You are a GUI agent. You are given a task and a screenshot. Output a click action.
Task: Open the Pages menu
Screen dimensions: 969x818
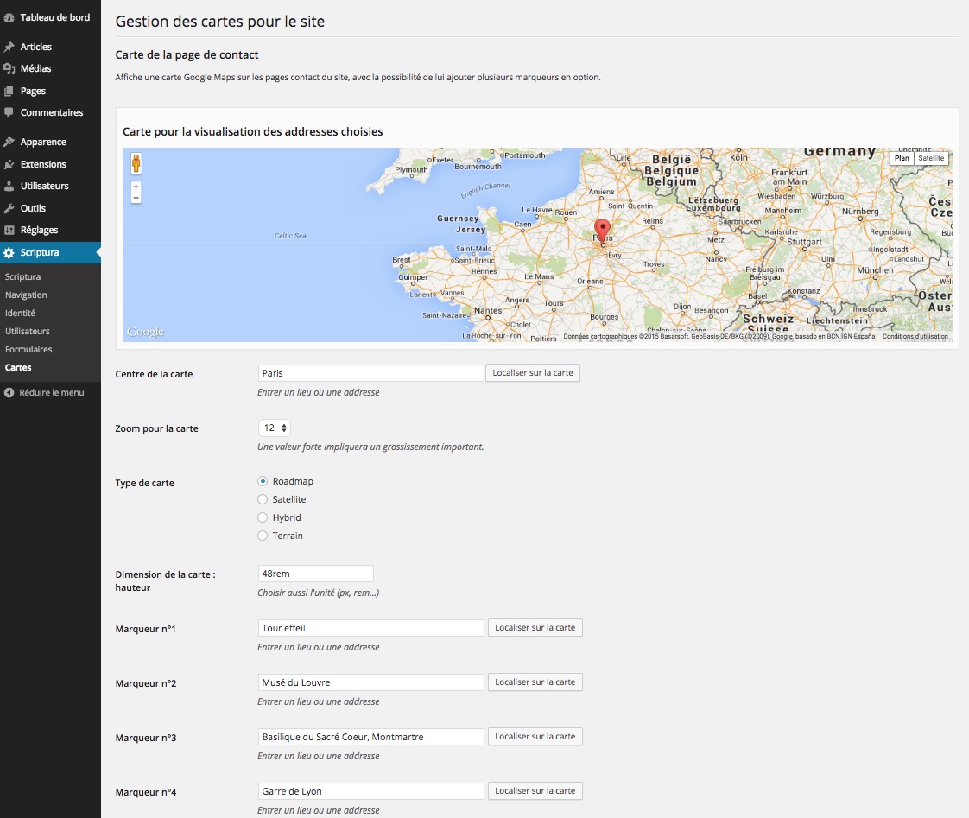pos(33,91)
